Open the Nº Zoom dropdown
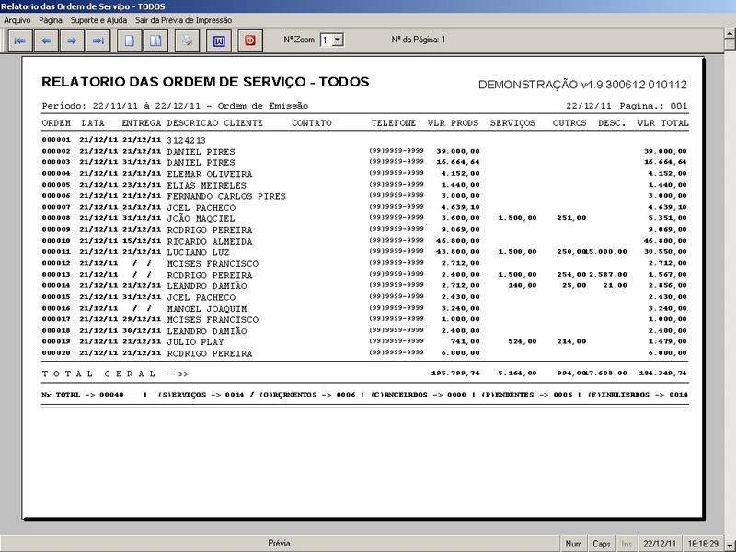 [338, 40]
